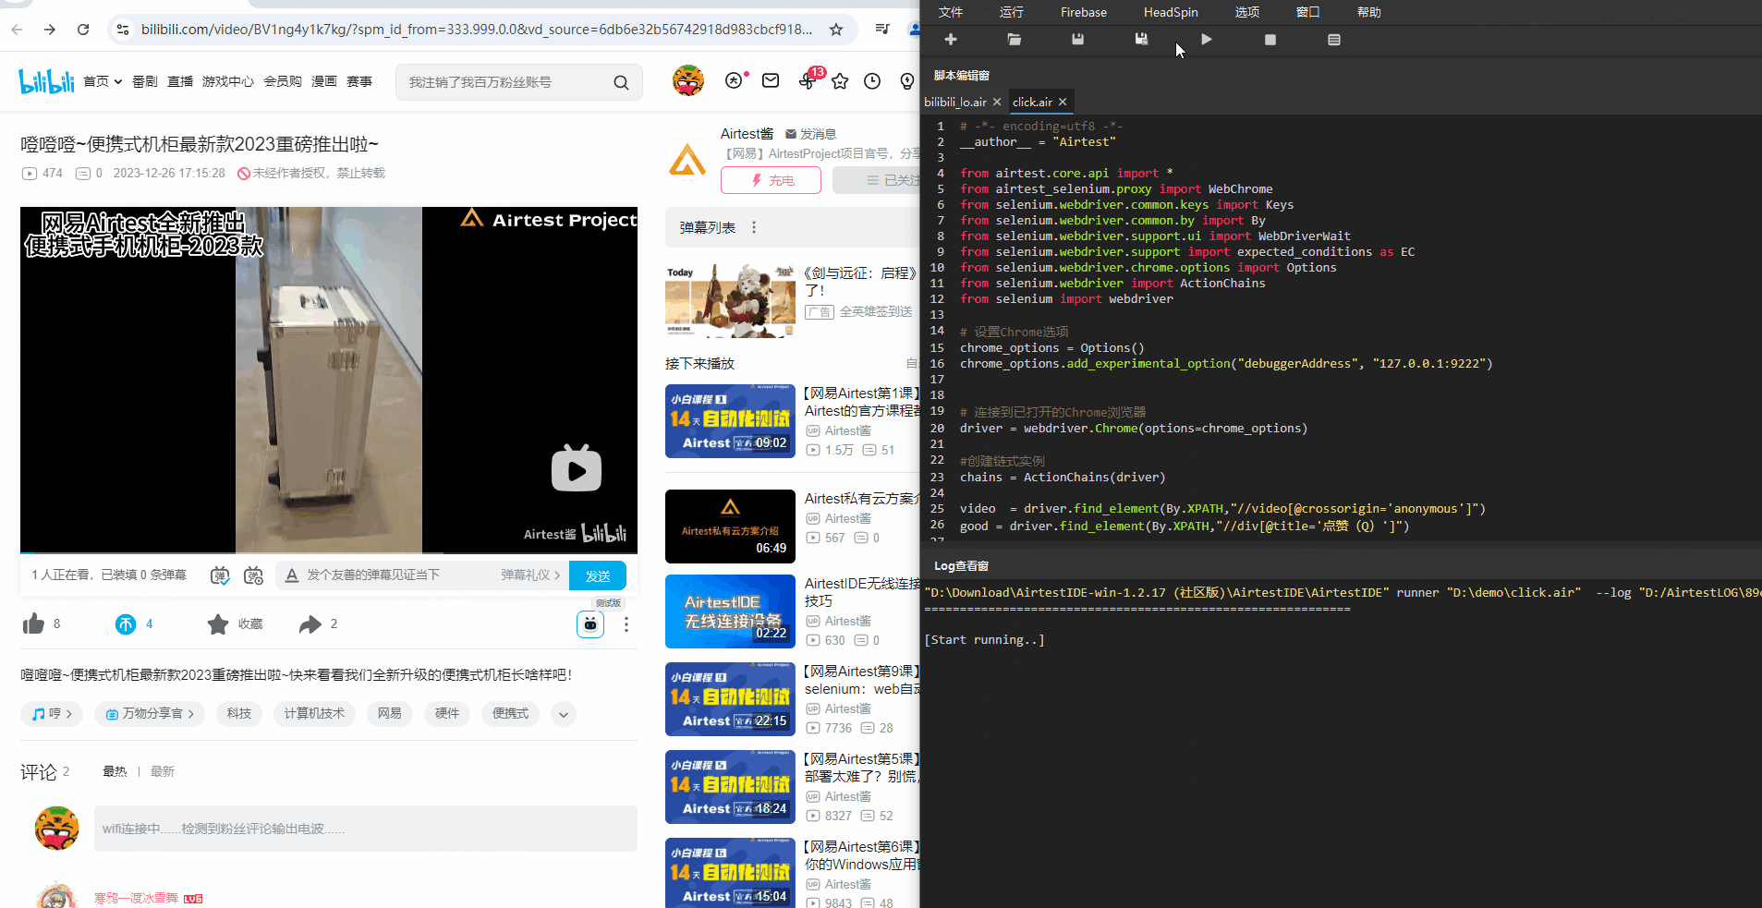Click the video progress bar
This screenshot has height=908, width=1762.
pyautogui.click(x=329, y=551)
